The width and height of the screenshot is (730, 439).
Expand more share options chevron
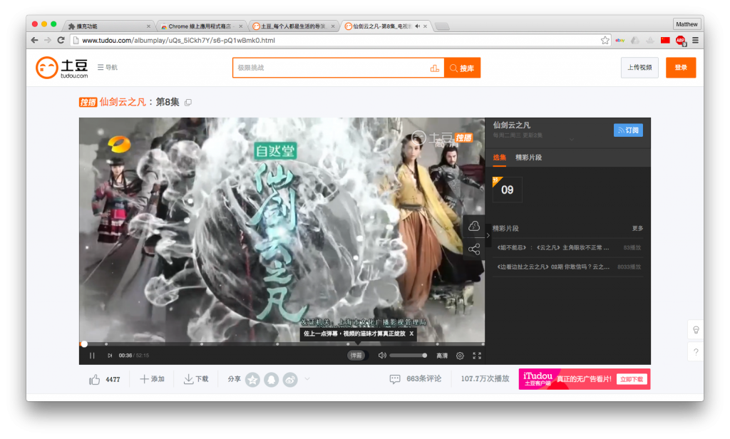click(307, 379)
